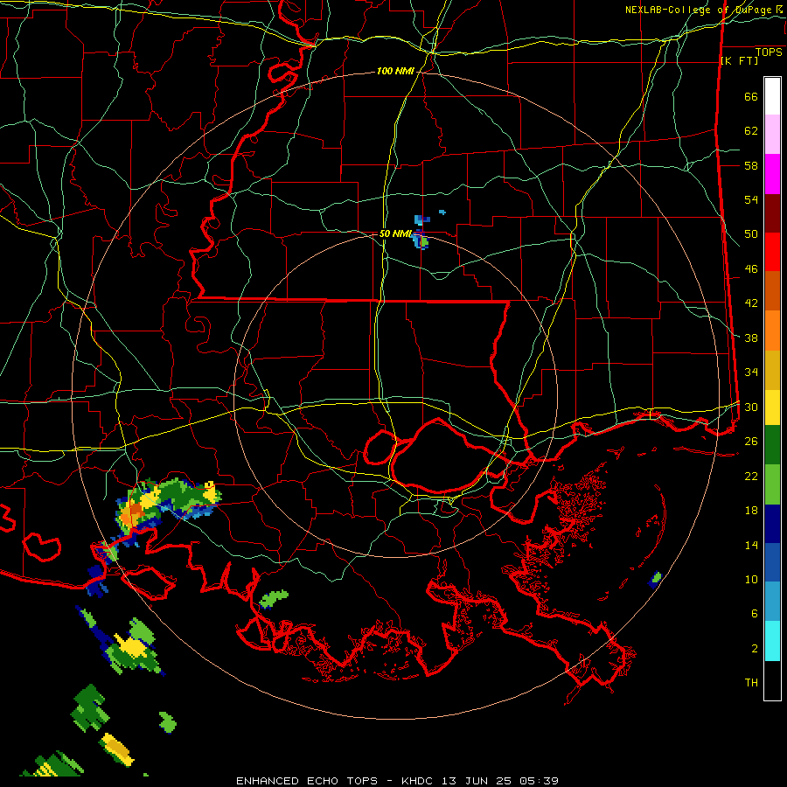Click the magenta swatch between 54 and 58
Image resolution: width=787 pixels, height=787 pixels.
pyautogui.click(x=772, y=174)
